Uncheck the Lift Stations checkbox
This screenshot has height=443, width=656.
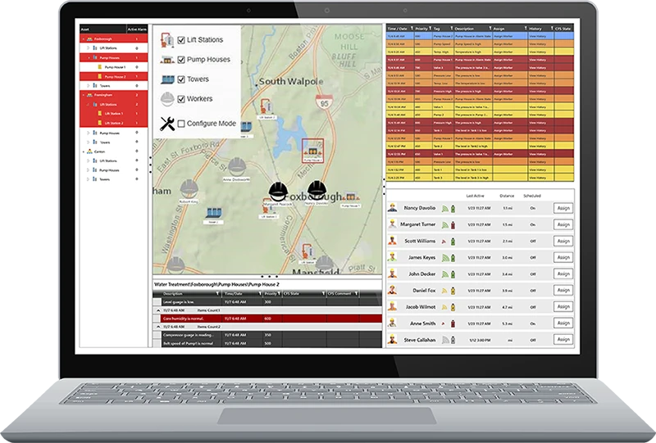click(x=181, y=40)
